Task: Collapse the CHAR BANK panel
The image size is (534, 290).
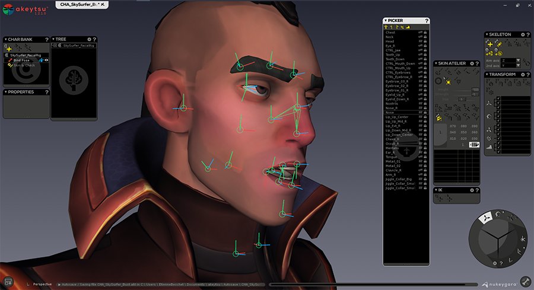Action: (5, 40)
